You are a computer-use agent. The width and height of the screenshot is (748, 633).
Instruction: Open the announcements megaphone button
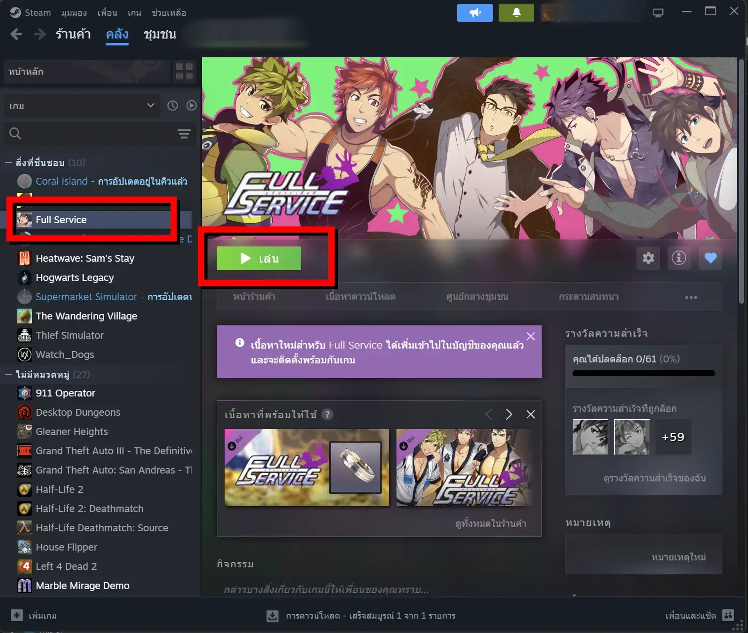click(474, 13)
